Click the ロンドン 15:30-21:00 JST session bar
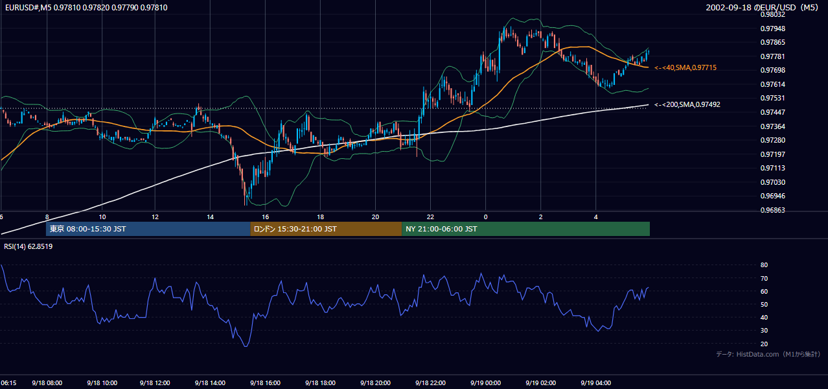This screenshot has height=389, width=828. click(x=326, y=229)
